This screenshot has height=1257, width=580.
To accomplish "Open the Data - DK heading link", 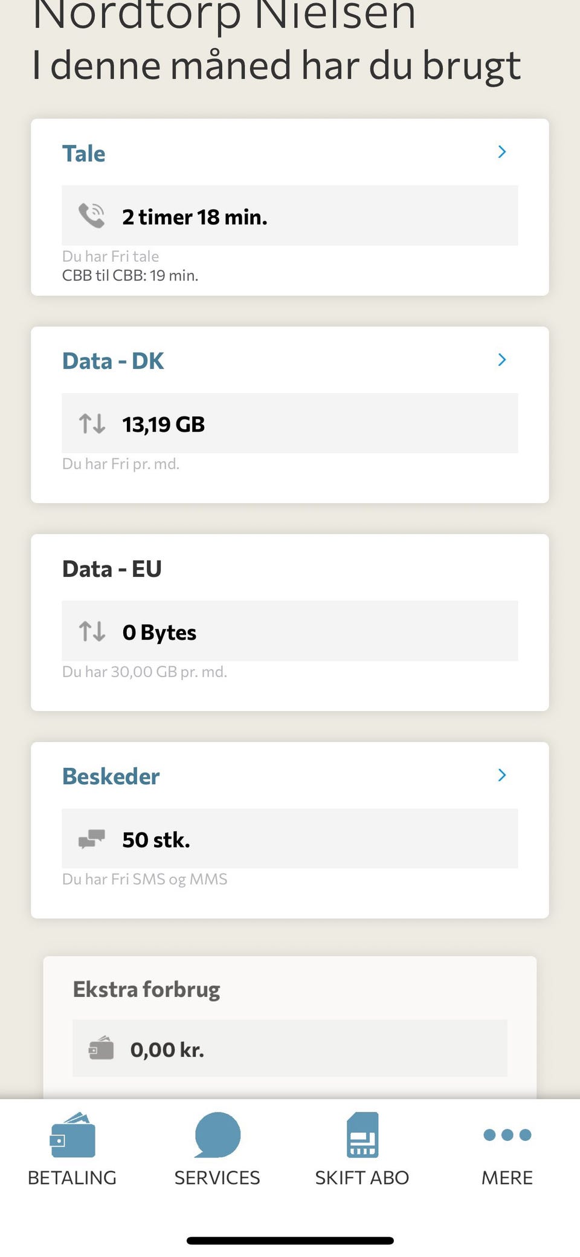I will click(113, 361).
